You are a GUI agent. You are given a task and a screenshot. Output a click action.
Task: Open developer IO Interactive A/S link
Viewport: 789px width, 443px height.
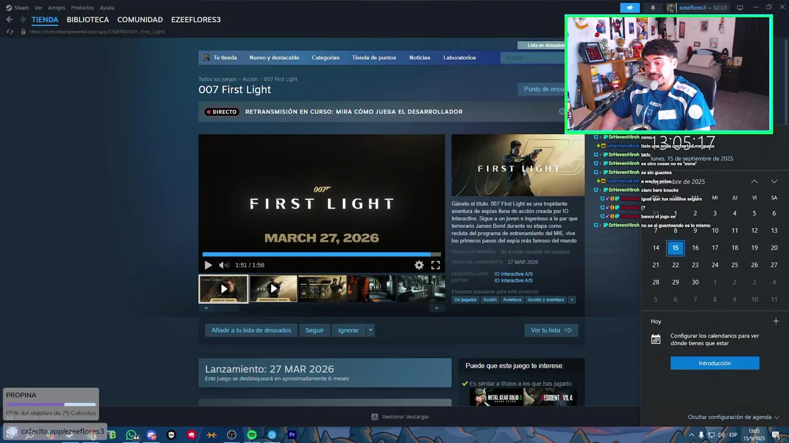coord(513,274)
